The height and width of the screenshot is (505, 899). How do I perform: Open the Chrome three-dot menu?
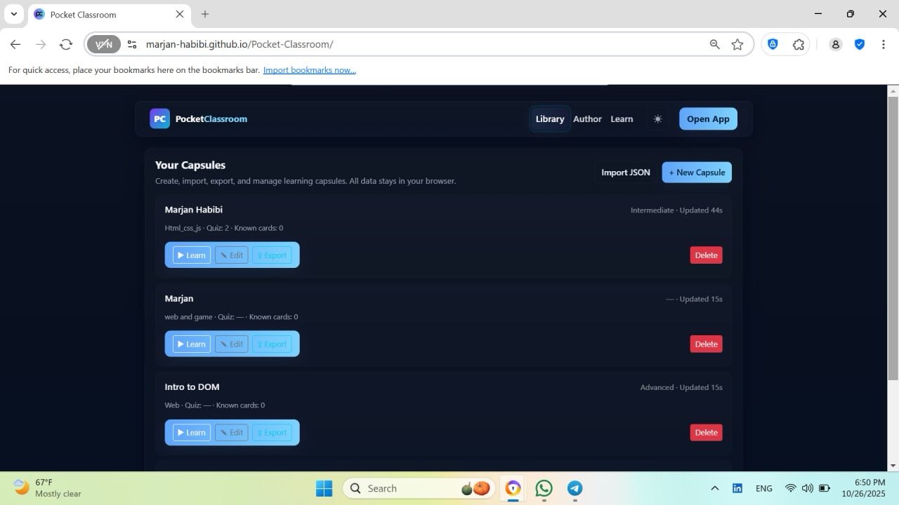coord(883,44)
